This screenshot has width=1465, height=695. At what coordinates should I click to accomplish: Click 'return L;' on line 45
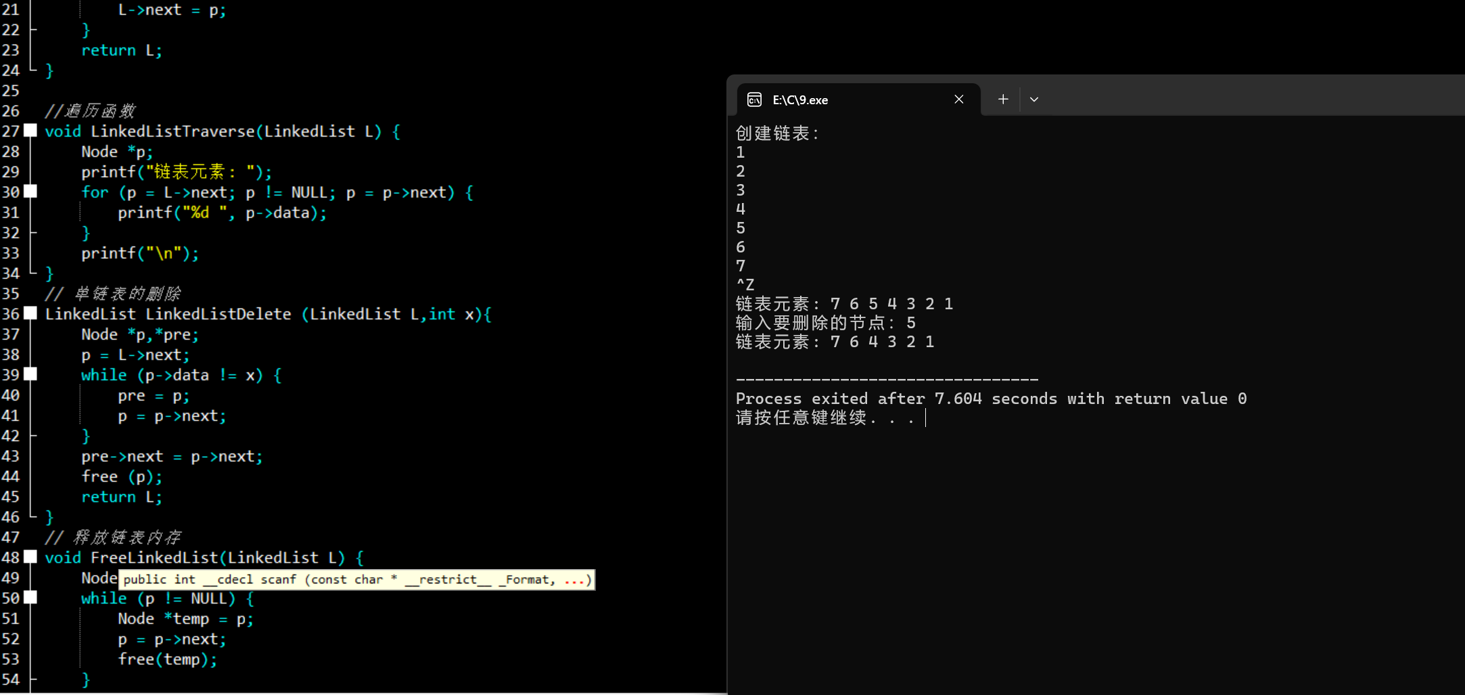tap(122, 497)
